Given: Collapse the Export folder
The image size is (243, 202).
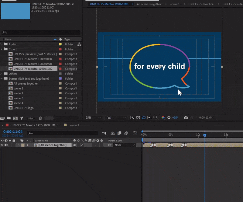Looking at the screenshot, I should pos(2,49).
